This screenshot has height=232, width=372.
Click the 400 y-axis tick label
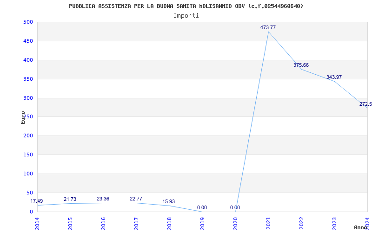pos(28,60)
